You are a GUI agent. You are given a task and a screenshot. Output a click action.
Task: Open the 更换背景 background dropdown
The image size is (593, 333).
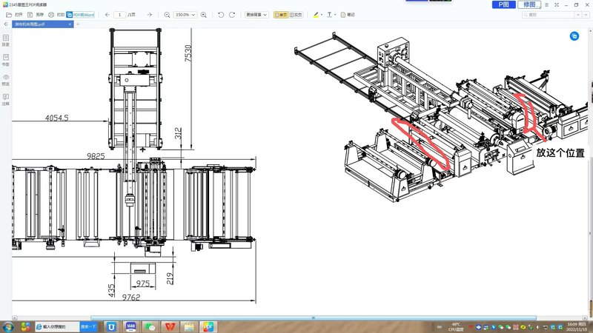(x=256, y=15)
